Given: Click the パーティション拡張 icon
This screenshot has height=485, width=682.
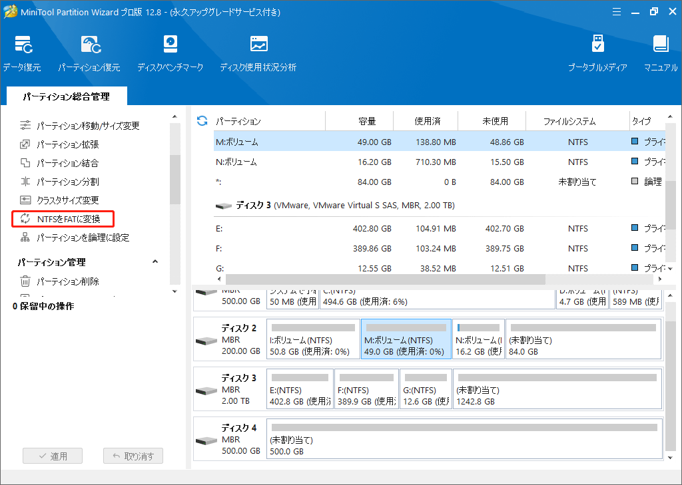Looking at the screenshot, I should [x=25, y=144].
